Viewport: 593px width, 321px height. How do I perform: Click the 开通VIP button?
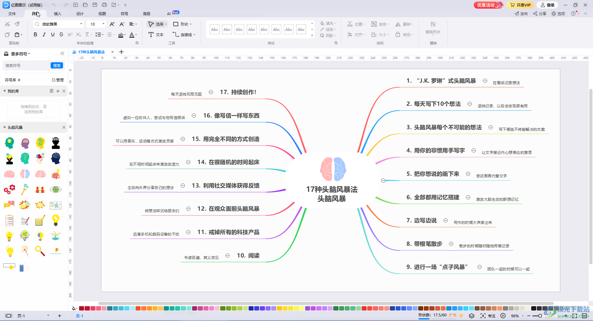coord(521,5)
